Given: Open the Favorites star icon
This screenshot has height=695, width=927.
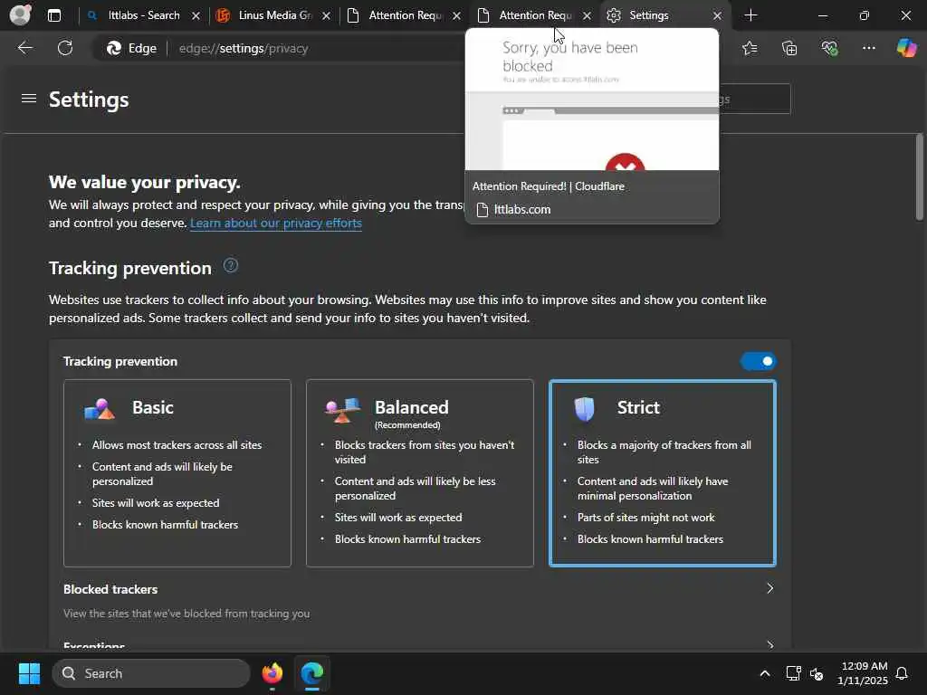Looking at the screenshot, I should tap(750, 48).
